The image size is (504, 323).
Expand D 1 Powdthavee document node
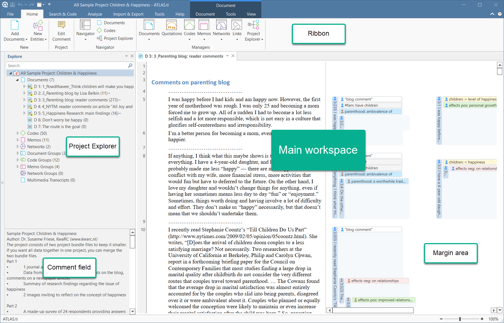[24, 87]
